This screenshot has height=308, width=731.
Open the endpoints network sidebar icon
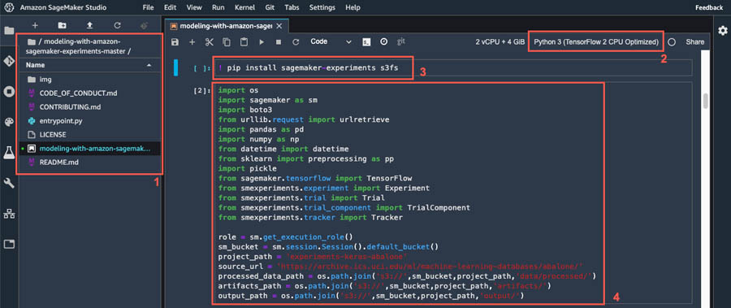(9, 214)
